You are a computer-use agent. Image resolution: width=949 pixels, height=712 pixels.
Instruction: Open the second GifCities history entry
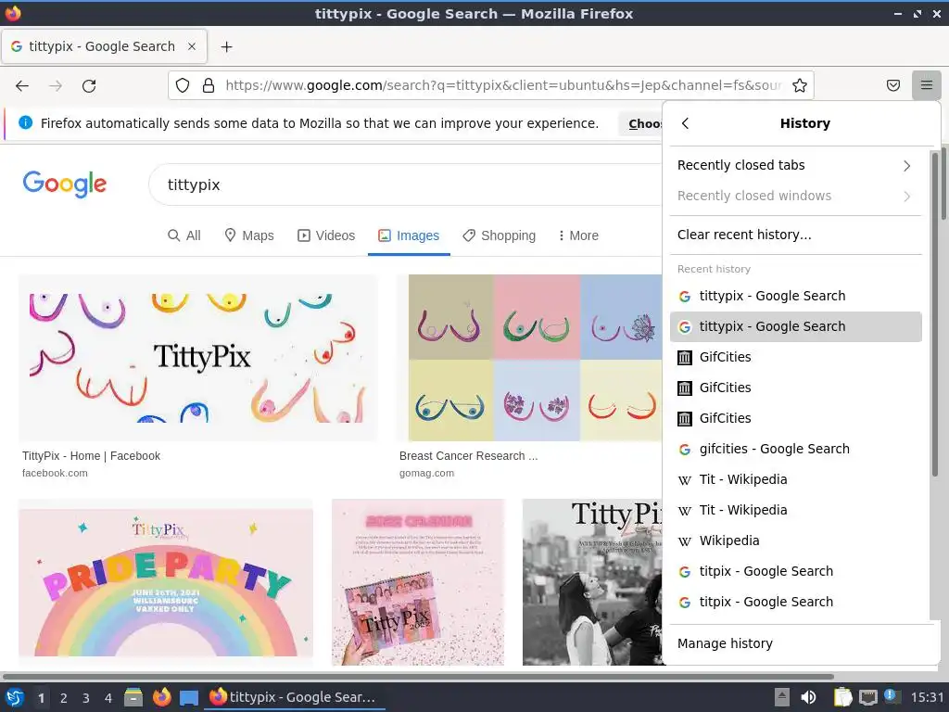[795, 388]
